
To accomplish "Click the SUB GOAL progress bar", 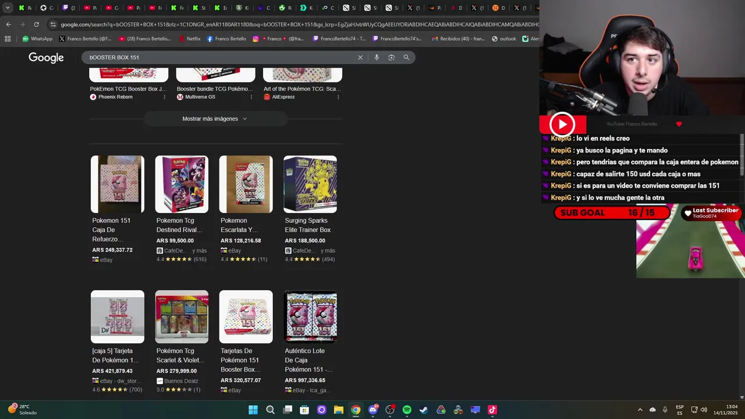I will [x=612, y=213].
